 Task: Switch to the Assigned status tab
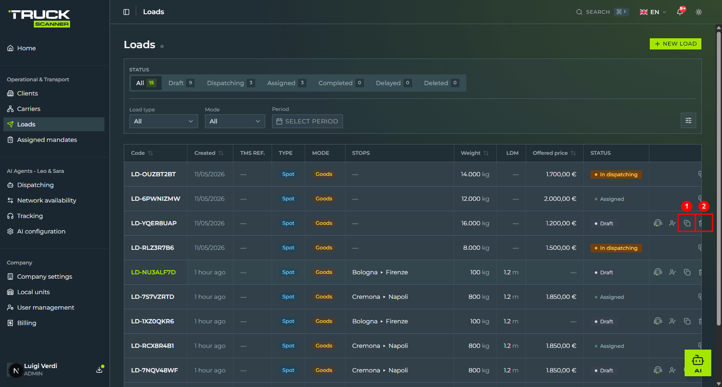click(287, 83)
